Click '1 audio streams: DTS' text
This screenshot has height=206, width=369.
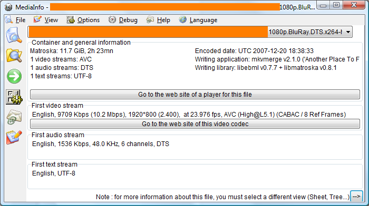62,68
